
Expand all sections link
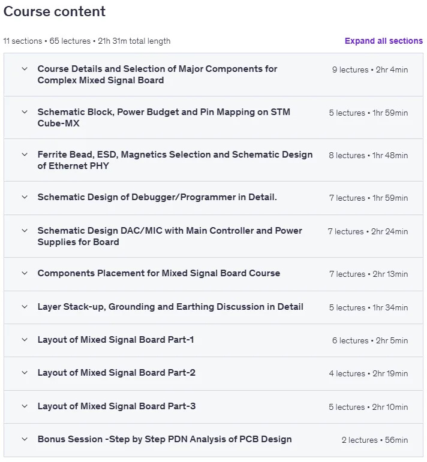383,41
